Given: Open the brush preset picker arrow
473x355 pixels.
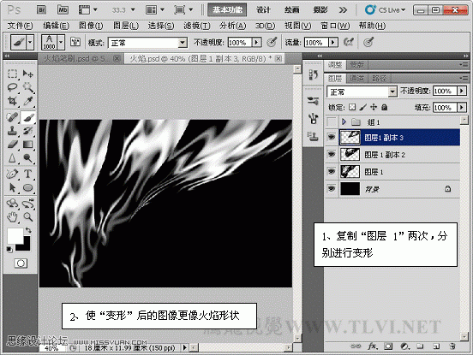Looking at the screenshot, I should 61,42.
